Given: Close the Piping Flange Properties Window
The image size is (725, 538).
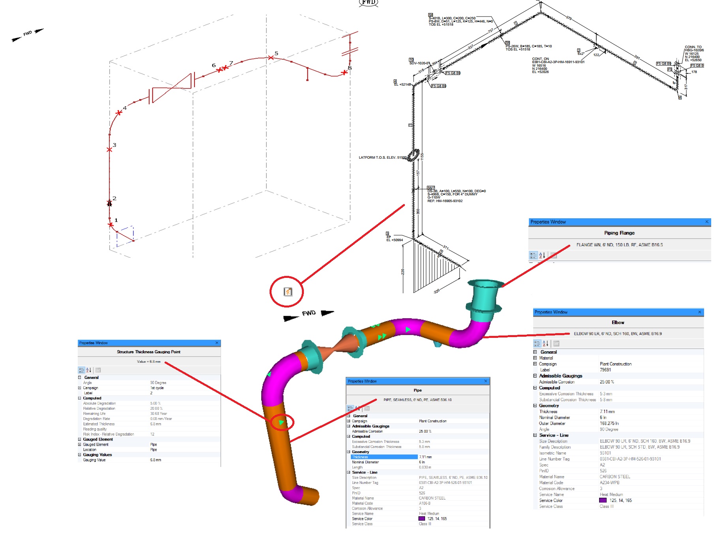Looking at the screenshot, I should (x=707, y=222).
